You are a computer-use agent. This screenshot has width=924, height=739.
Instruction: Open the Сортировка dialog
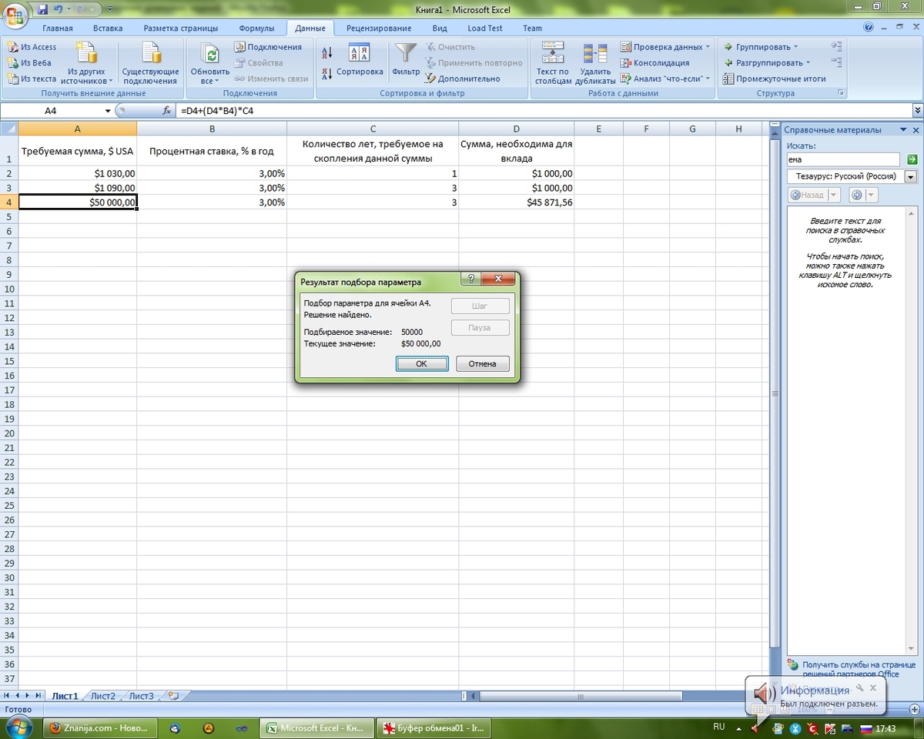click(360, 61)
